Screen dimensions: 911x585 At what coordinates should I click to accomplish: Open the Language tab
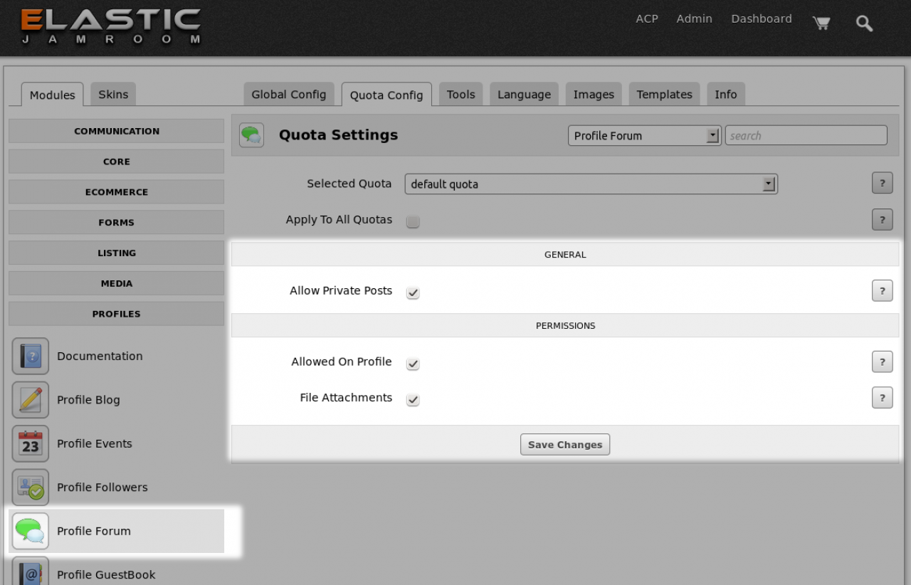click(x=525, y=94)
